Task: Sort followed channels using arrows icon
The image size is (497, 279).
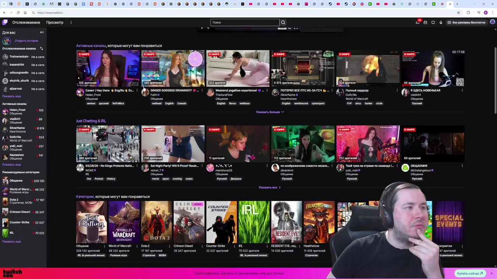Action: [x=41, y=48]
